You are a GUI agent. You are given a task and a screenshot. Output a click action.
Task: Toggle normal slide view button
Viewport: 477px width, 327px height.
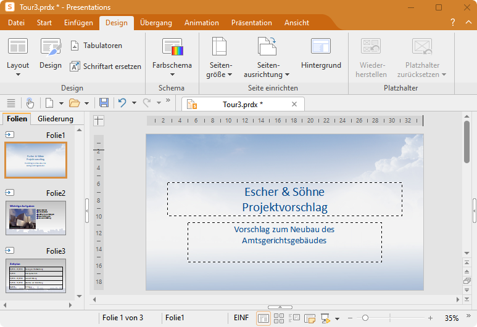263,318
